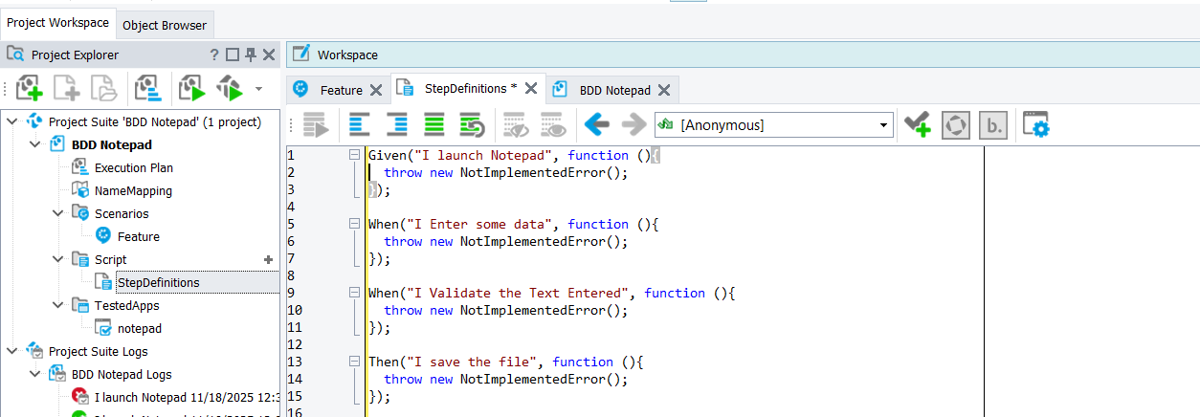1200x417 pixels.
Task: Collapse the Project Suite Logs node
Action: (x=11, y=351)
